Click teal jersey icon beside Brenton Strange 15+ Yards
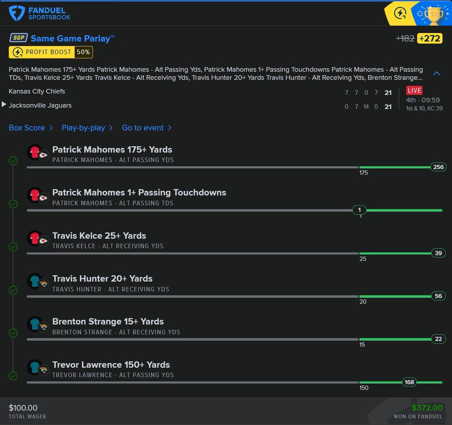The height and width of the screenshot is (425, 452). (x=35, y=324)
